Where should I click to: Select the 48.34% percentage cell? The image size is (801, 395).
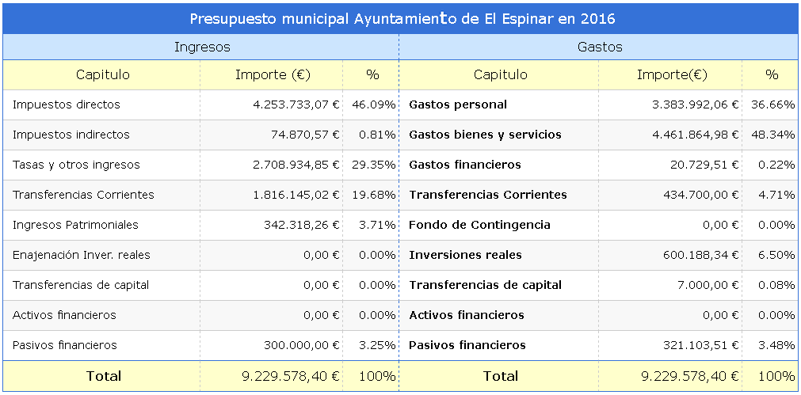(772, 135)
